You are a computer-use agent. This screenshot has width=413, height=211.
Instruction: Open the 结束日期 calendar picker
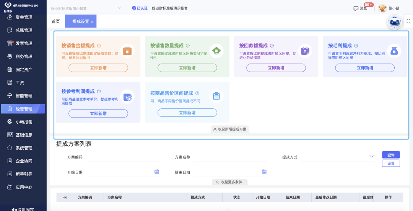coord(264,172)
